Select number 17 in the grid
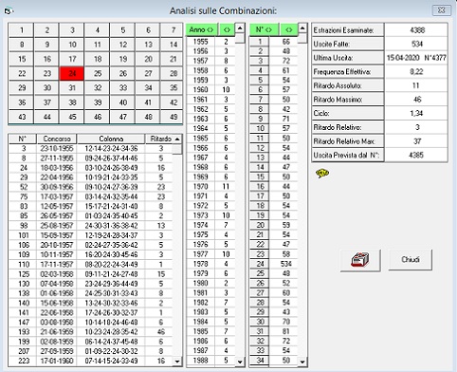The image size is (457, 372). [72, 59]
